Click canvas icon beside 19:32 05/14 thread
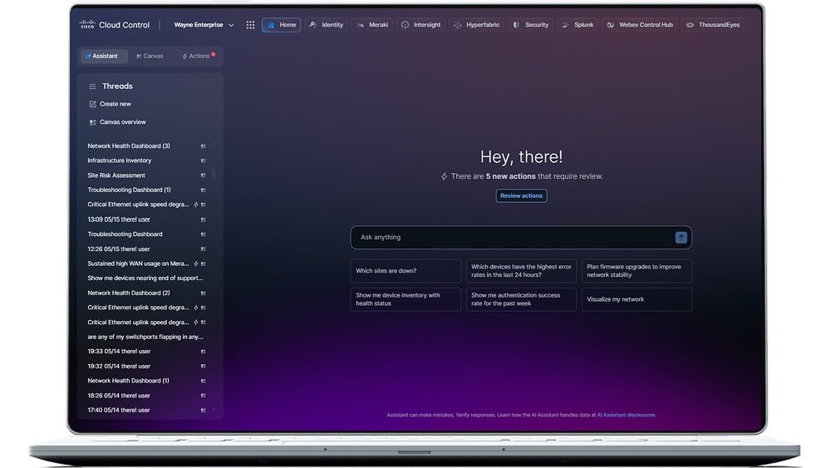 click(x=203, y=367)
